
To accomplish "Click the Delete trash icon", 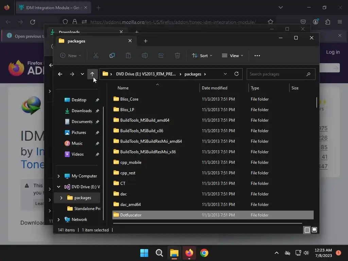I will click(x=177, y=55).
